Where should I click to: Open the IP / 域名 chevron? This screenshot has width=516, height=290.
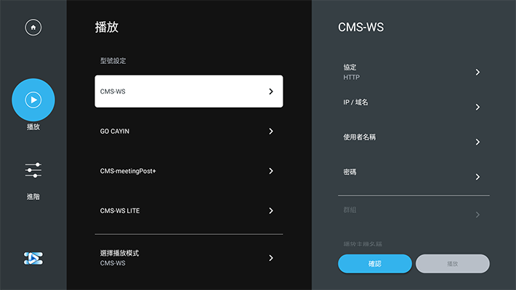click(x=477, y=107)
